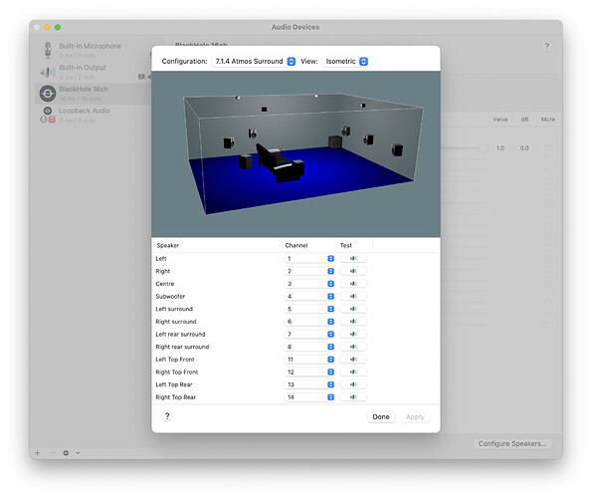Click the add device plus icon
Screen dimensions: 592x498
[x=38, y=452]
